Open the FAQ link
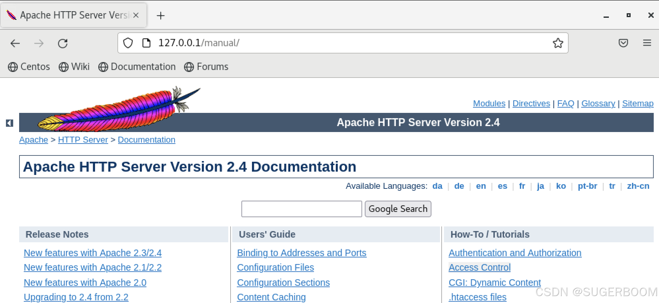 click(x=566, y=104)
